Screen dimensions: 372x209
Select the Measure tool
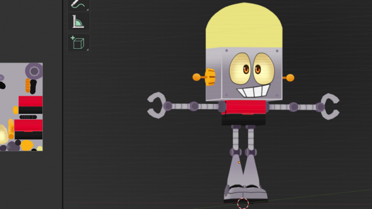click(79, 21)
